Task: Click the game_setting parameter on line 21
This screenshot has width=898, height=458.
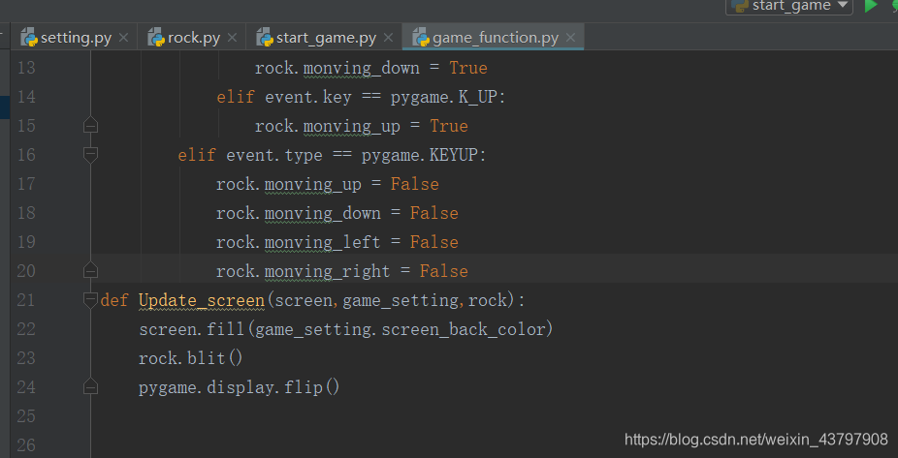Action: coord(401,300)
